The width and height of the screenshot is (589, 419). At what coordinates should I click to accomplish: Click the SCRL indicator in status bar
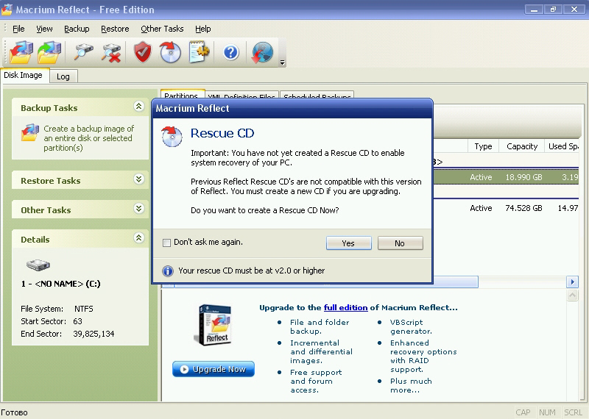pos(573,412)
